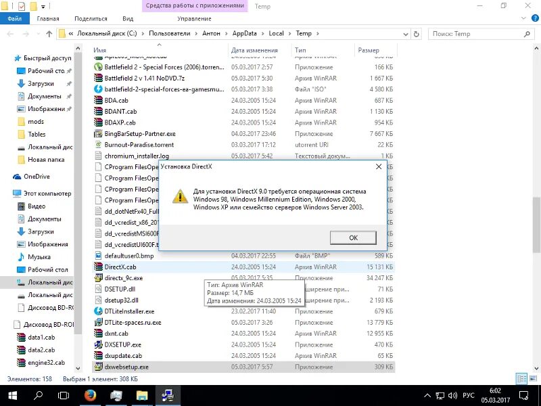
Task: Open the Главная ribbon tab
Action: coord(48,19)
